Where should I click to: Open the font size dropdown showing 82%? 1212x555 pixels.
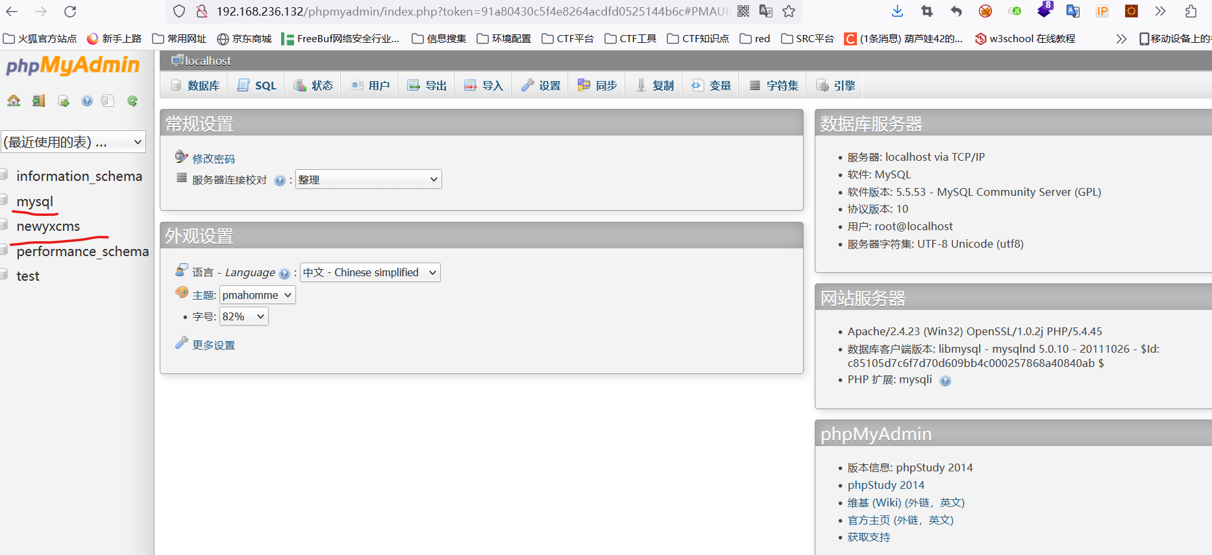click(x=243, y=316)
